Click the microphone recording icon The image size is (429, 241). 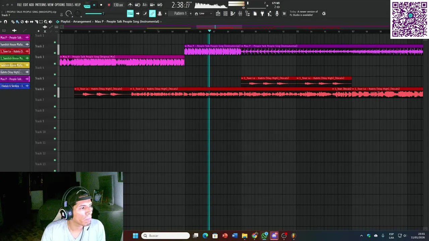pos(277,13)
